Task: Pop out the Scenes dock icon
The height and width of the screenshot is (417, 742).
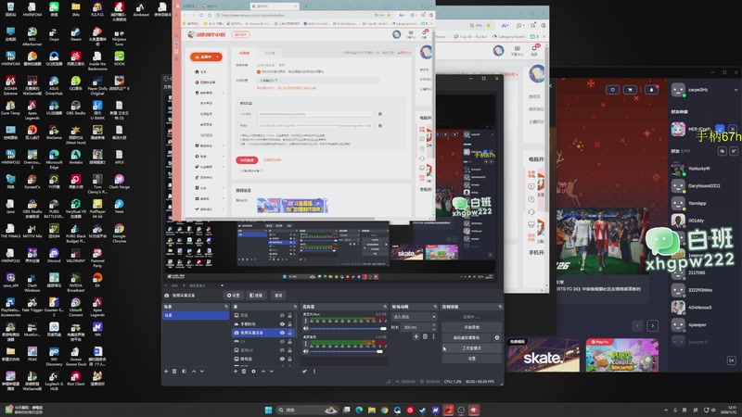Action: coord(225,307)
